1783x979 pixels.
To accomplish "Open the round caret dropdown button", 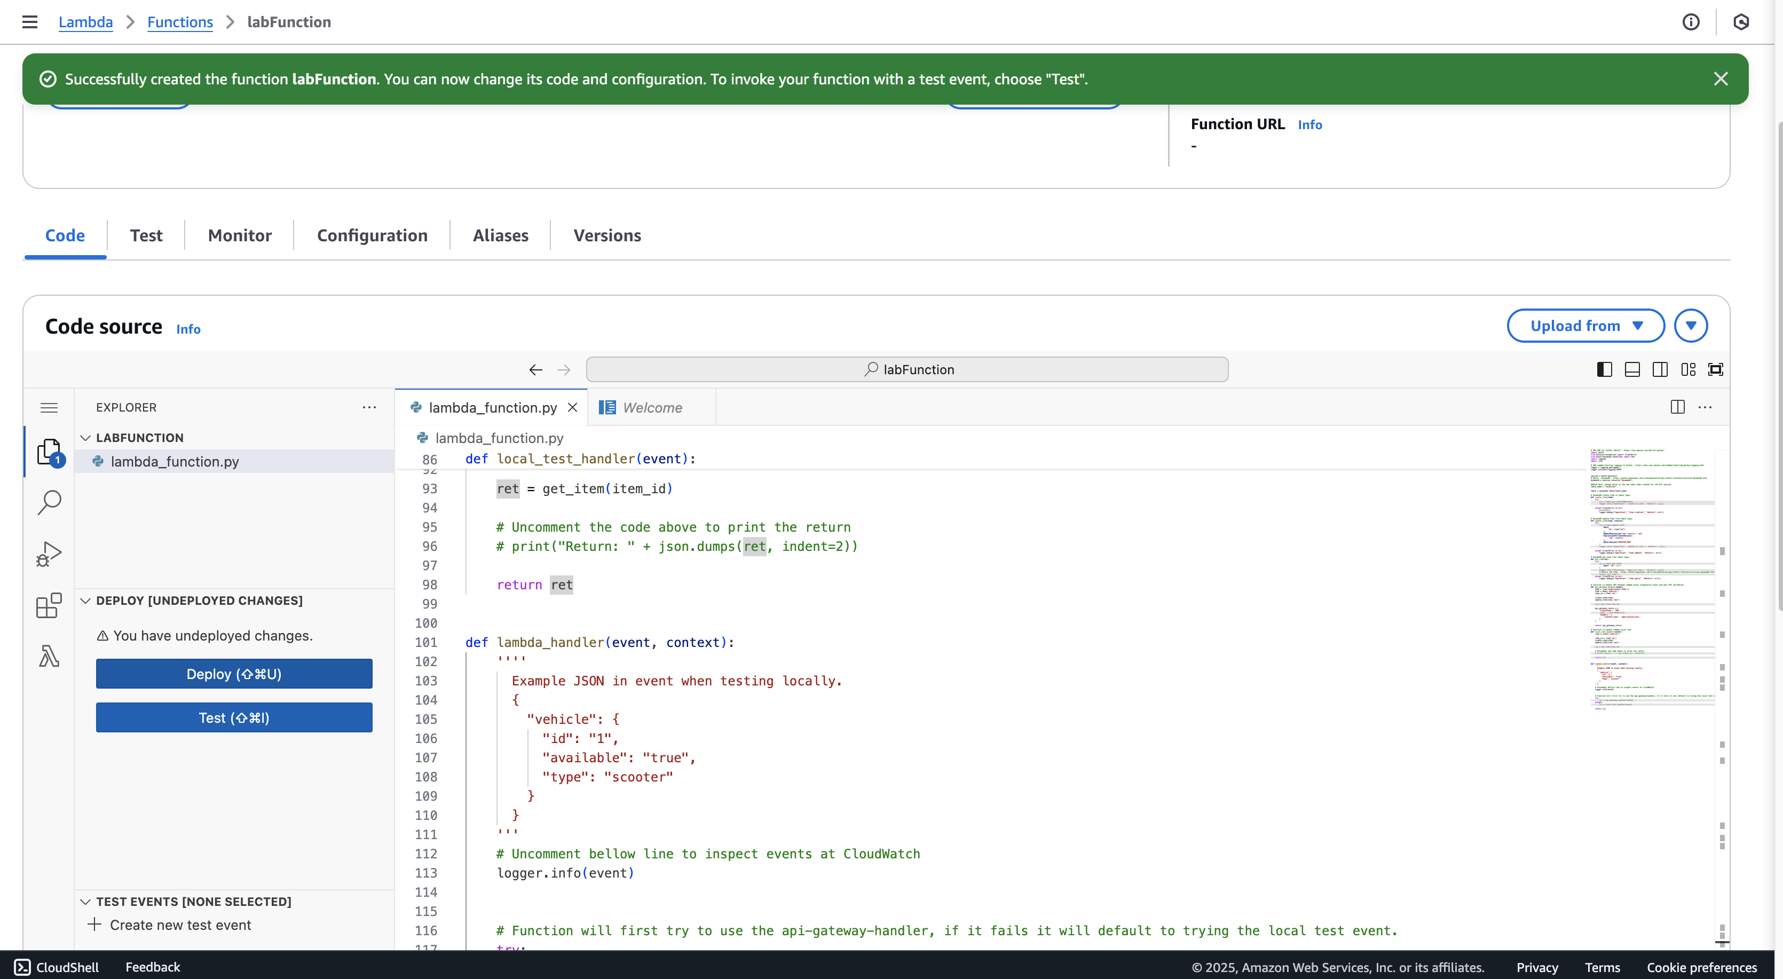I will [1691, 326].
